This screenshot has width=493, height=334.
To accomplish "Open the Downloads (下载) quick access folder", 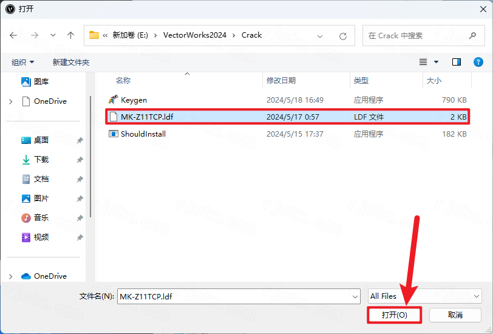I will (41, 159).
